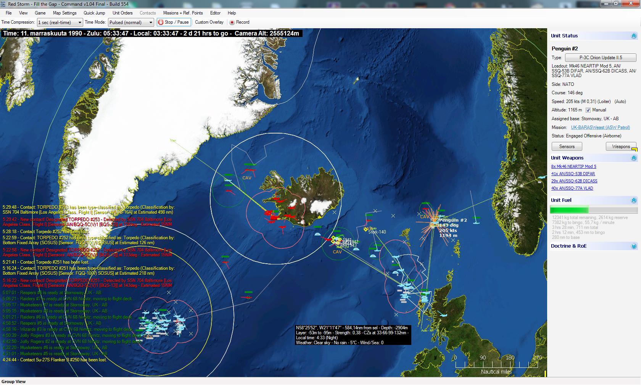The image size is (641, 385).
Task: Open the Unit Orders menu
Action: 122,13
